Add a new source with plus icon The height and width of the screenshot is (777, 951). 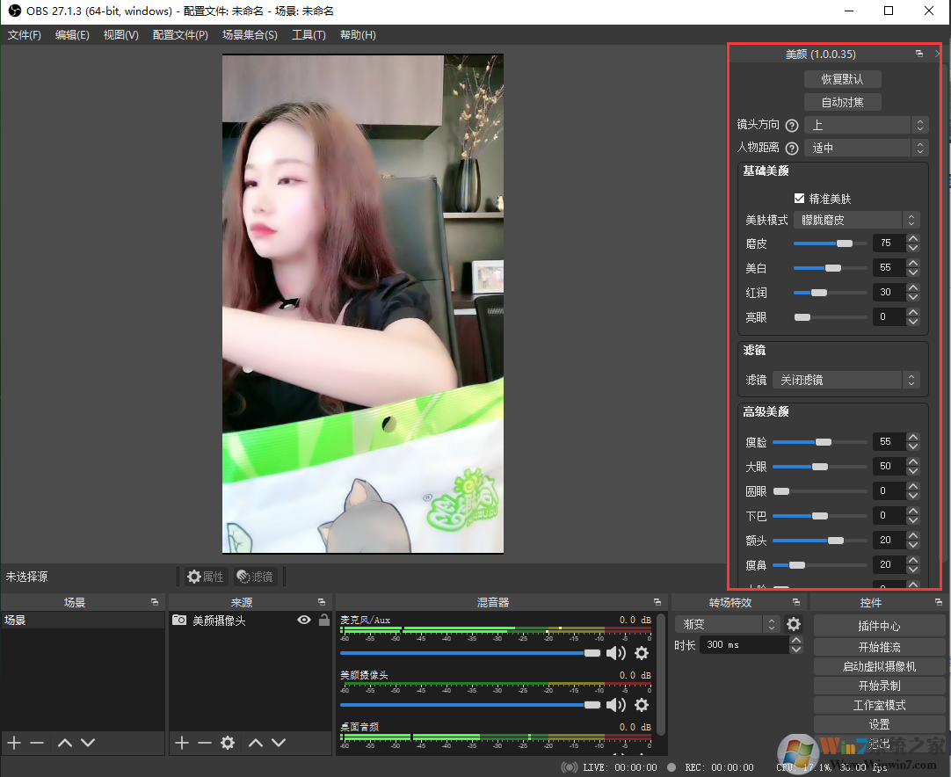tap(181, 743)
